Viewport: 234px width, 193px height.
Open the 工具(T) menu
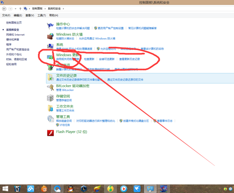42,15
